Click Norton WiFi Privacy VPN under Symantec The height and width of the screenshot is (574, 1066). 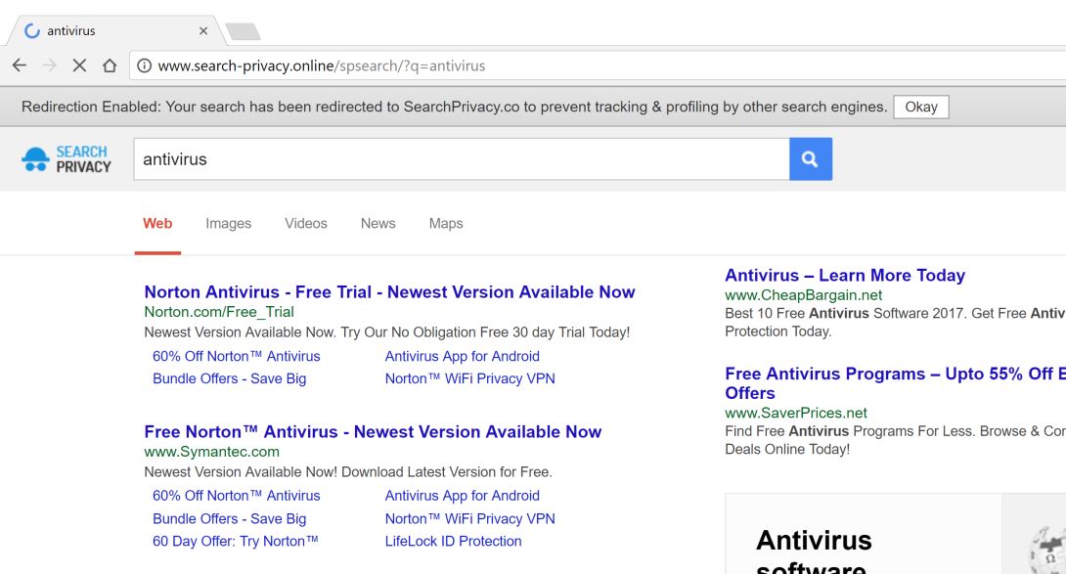click(469, 518)
